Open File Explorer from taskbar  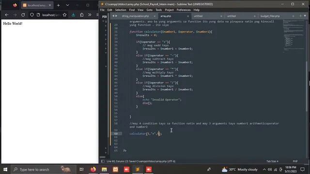click(x=104, y=169)
